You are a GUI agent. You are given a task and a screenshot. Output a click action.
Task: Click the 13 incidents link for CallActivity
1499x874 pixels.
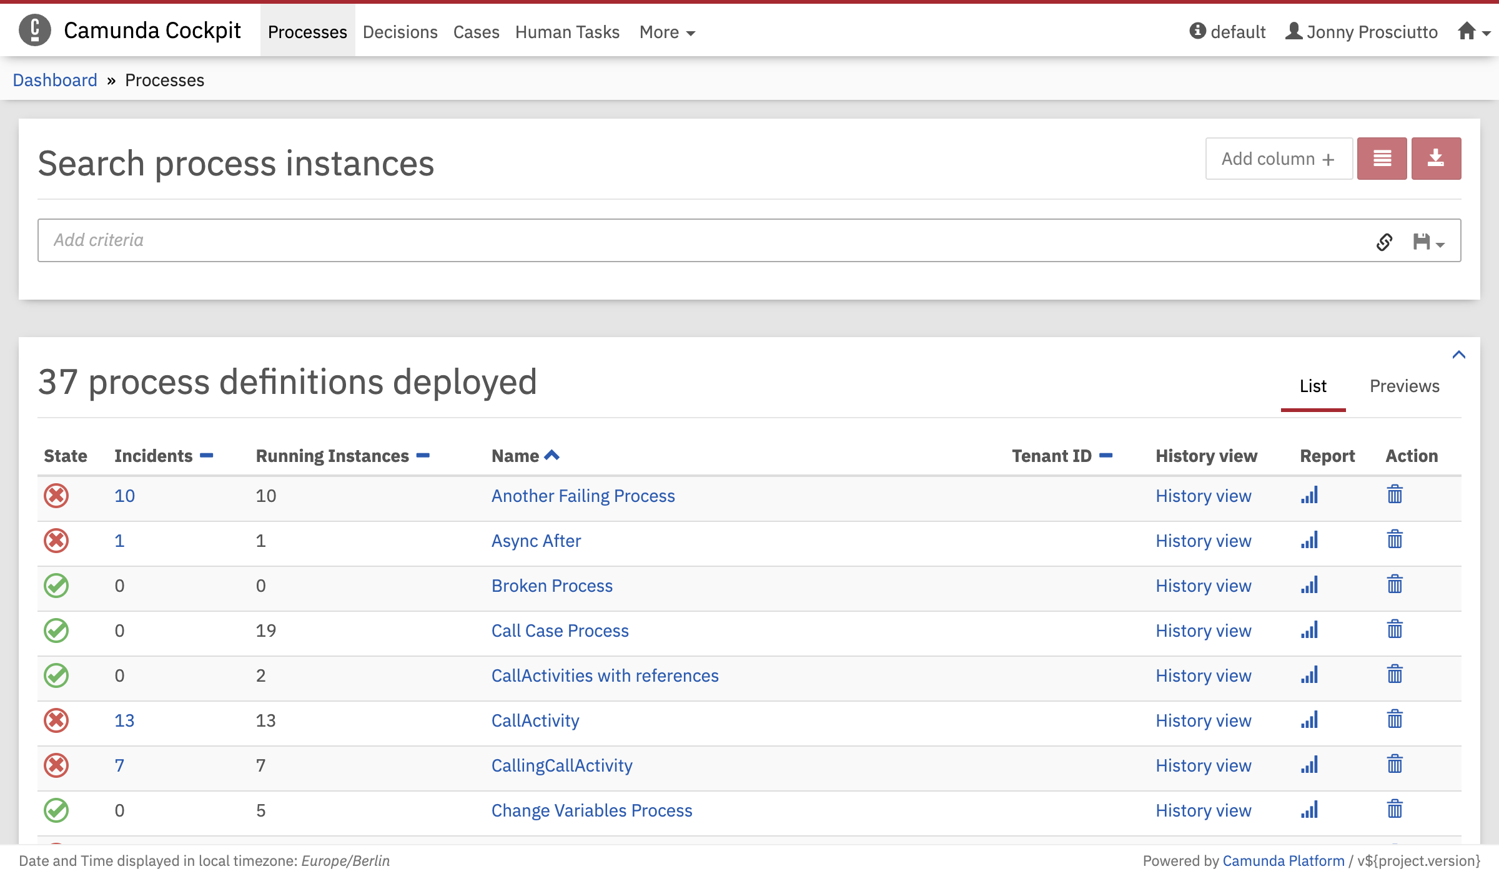pyautogui.click(x=124, y=720)
